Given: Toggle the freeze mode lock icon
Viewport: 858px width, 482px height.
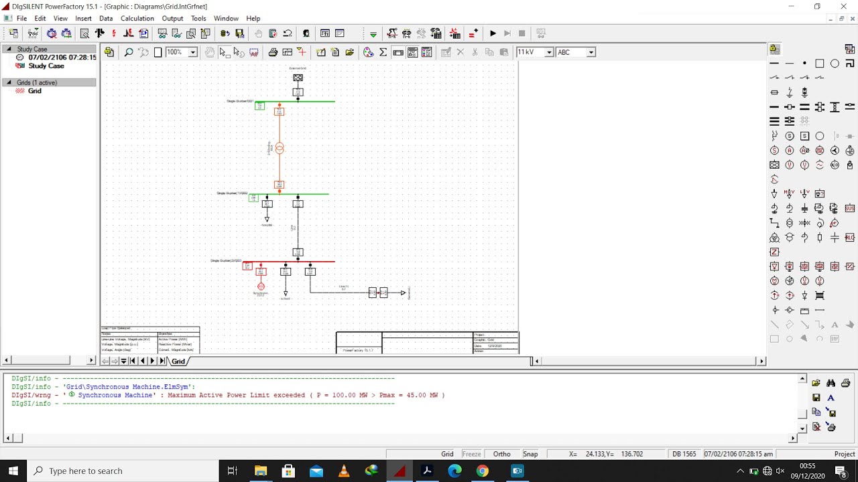Looking at the screenshot, I should coord(774,49).
